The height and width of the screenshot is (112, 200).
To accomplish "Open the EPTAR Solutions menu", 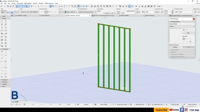I will [49, 3].
